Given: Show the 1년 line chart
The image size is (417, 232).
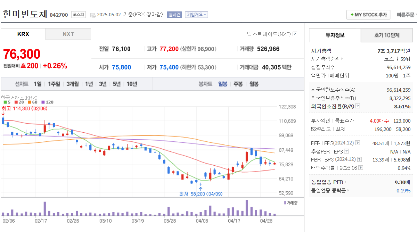Looking at the screenshot, I should [x=89, y=84].
